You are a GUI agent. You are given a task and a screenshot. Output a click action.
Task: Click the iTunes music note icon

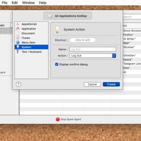pos(18,38)
